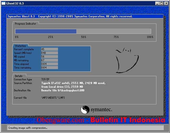
Task: Click the Speed value 840
Action: pos(49,53)
